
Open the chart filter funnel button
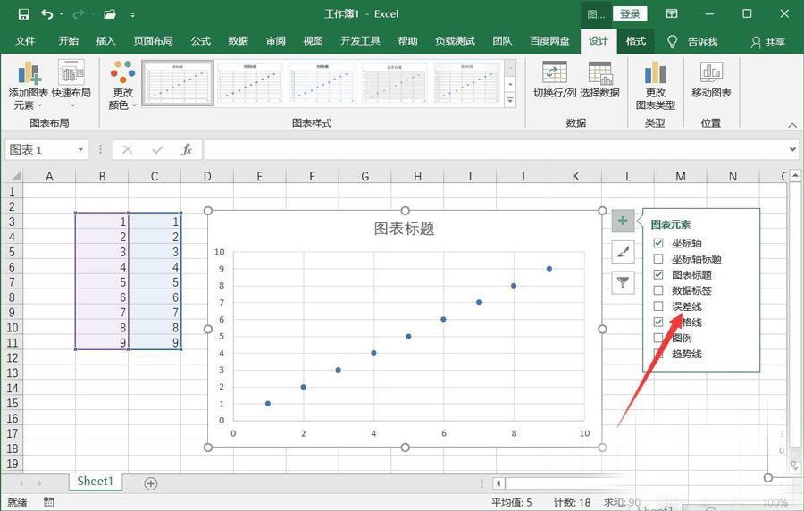coord(624,283)
